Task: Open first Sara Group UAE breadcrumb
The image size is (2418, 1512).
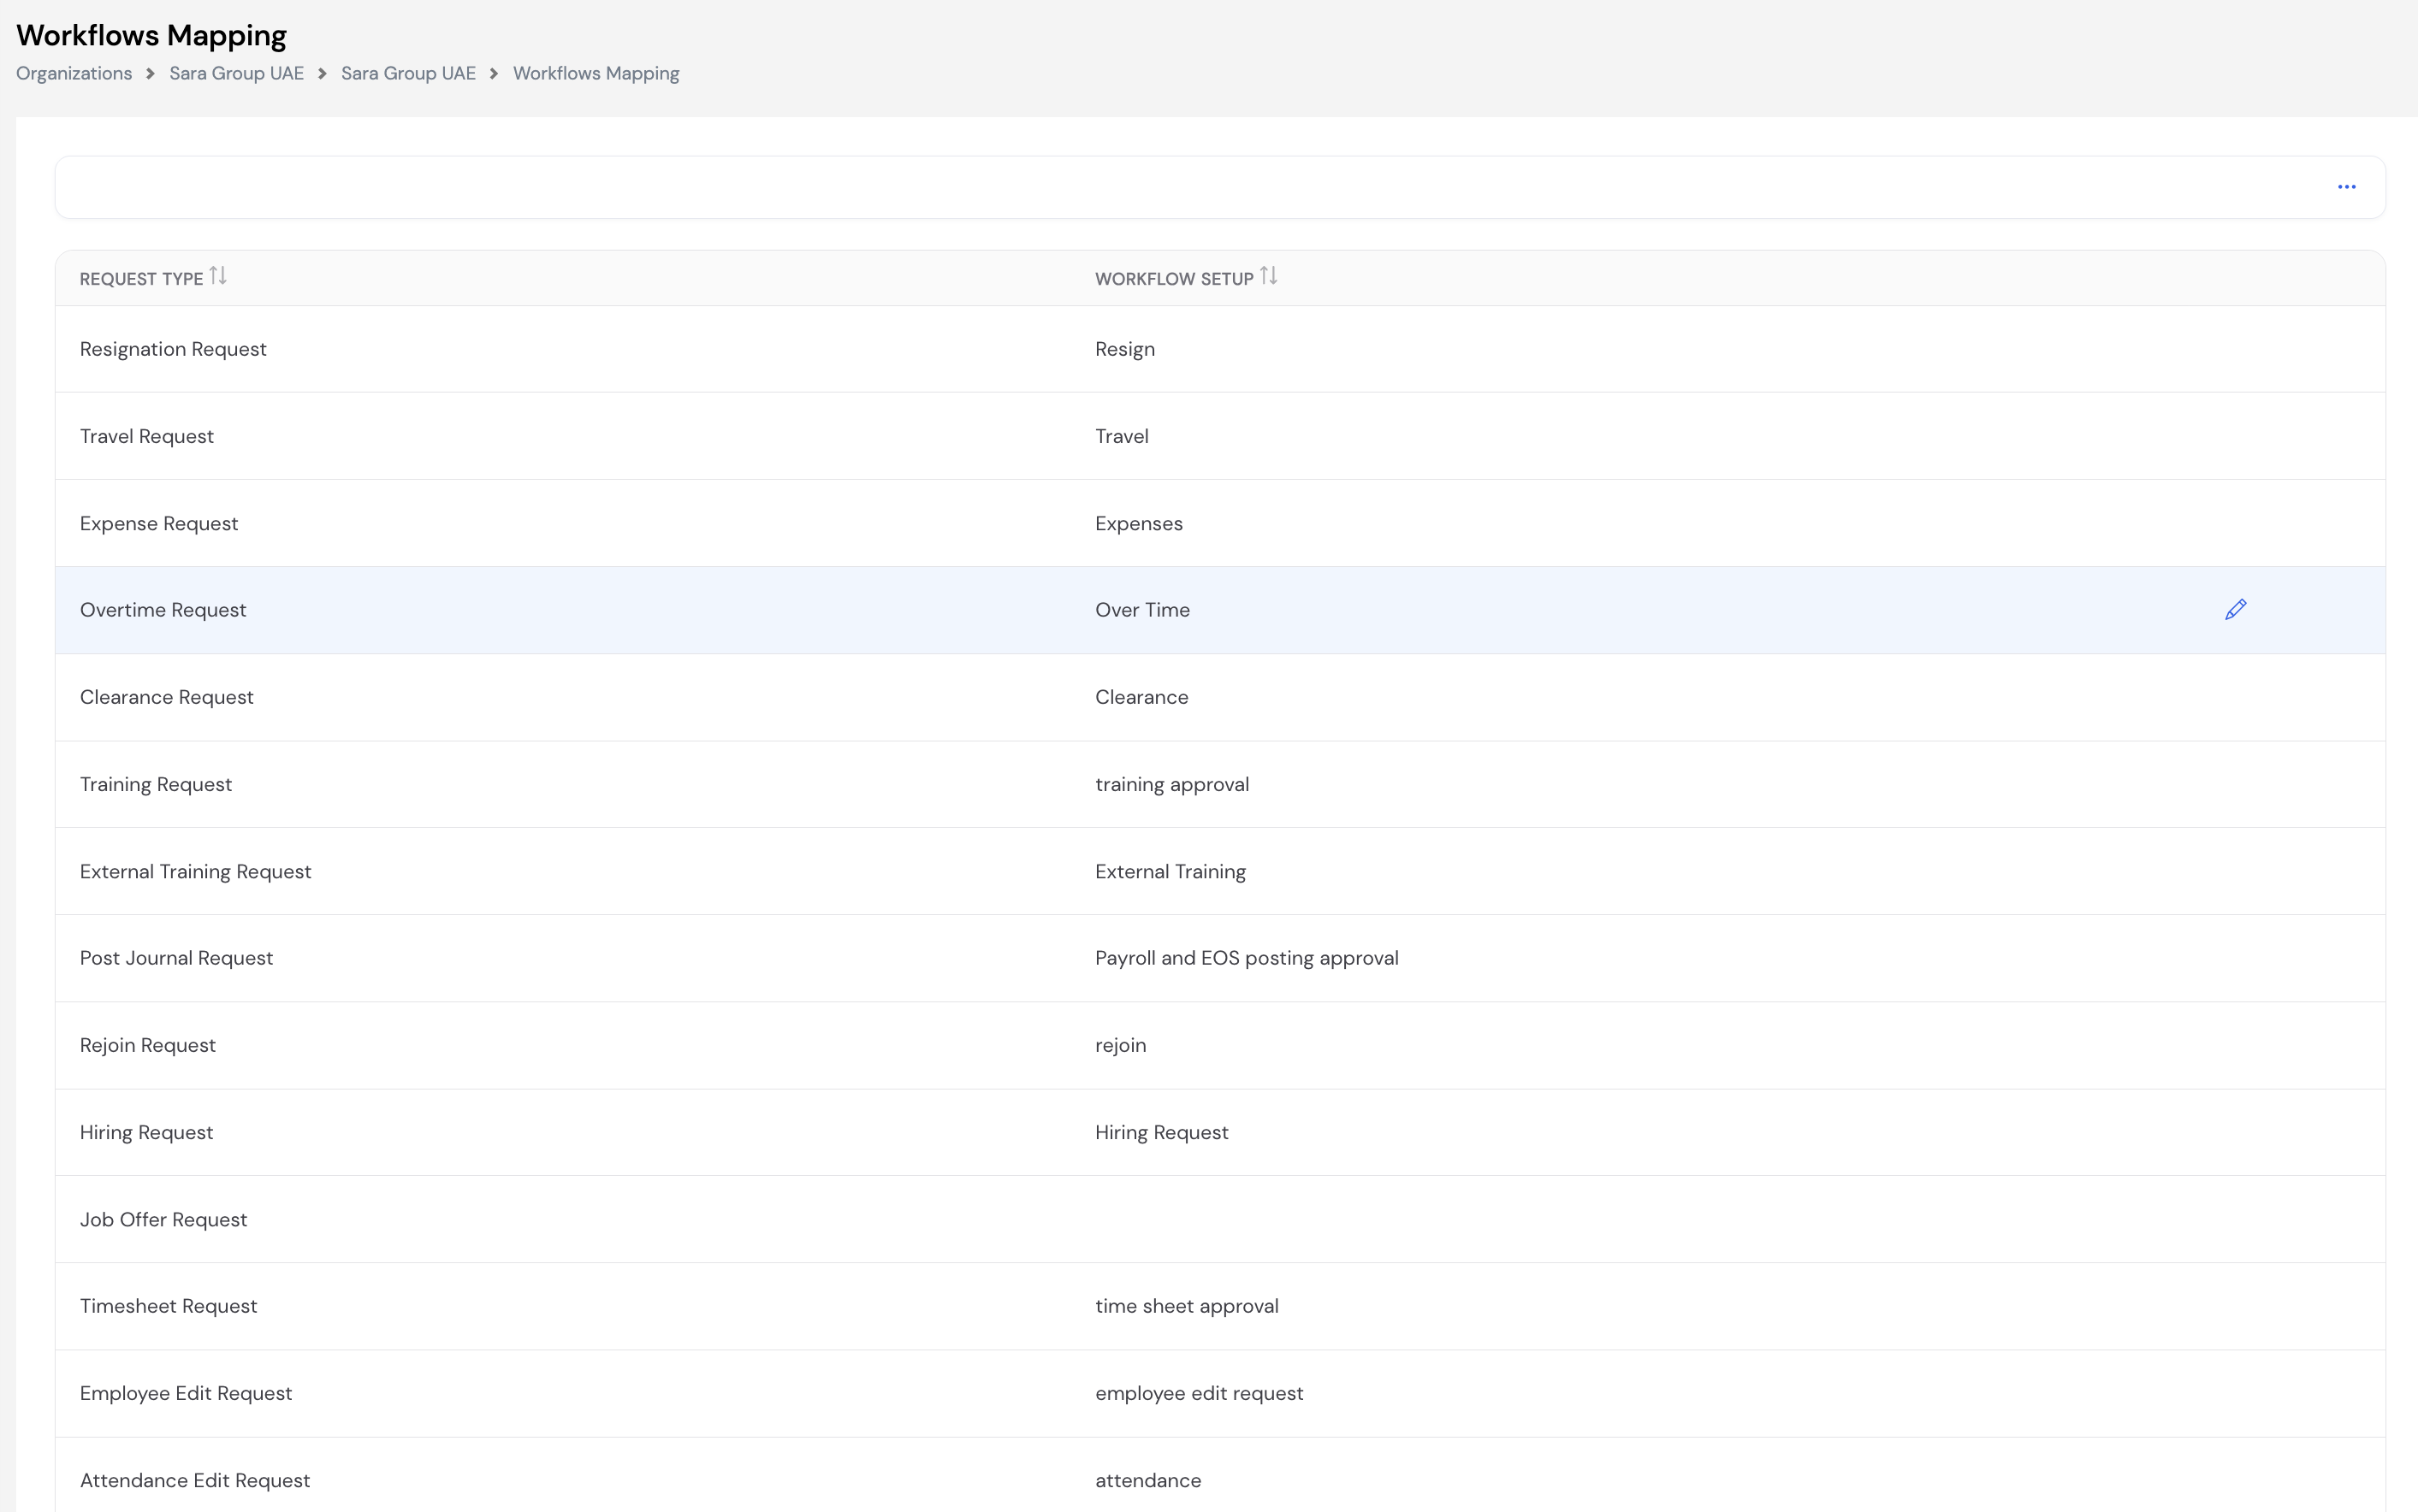Action: [x=236, y=74]
